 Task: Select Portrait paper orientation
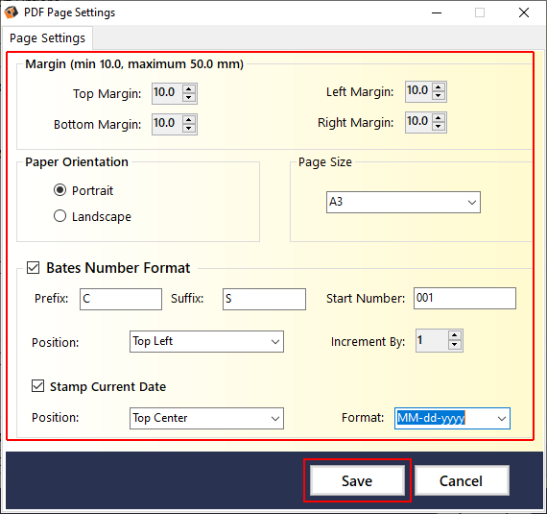click(x=60, y=190)
